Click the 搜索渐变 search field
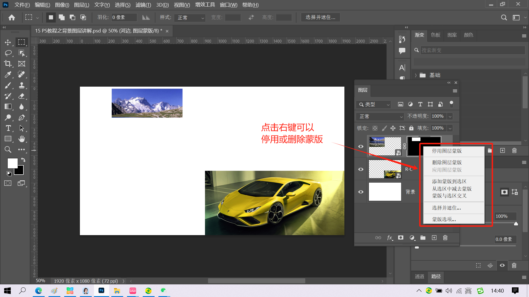The image size is (529, 297). (x=472, y=50)
